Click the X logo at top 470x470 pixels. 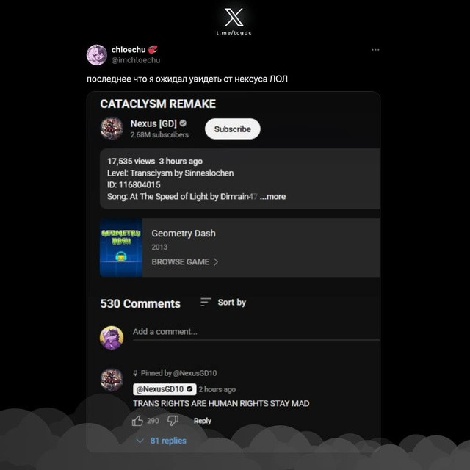click(234, 17)
